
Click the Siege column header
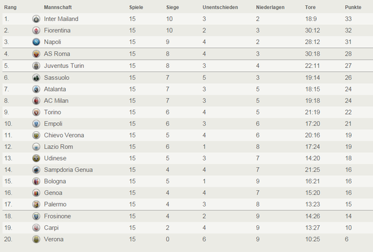[172, 8]
